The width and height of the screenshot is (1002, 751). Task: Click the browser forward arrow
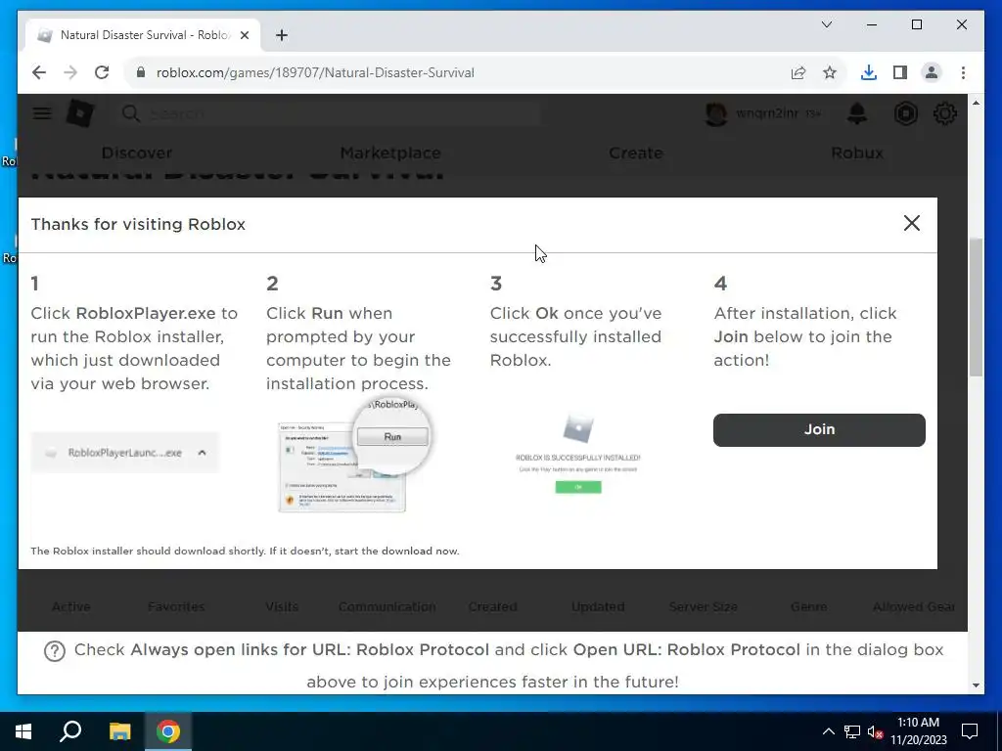(70, 72)
